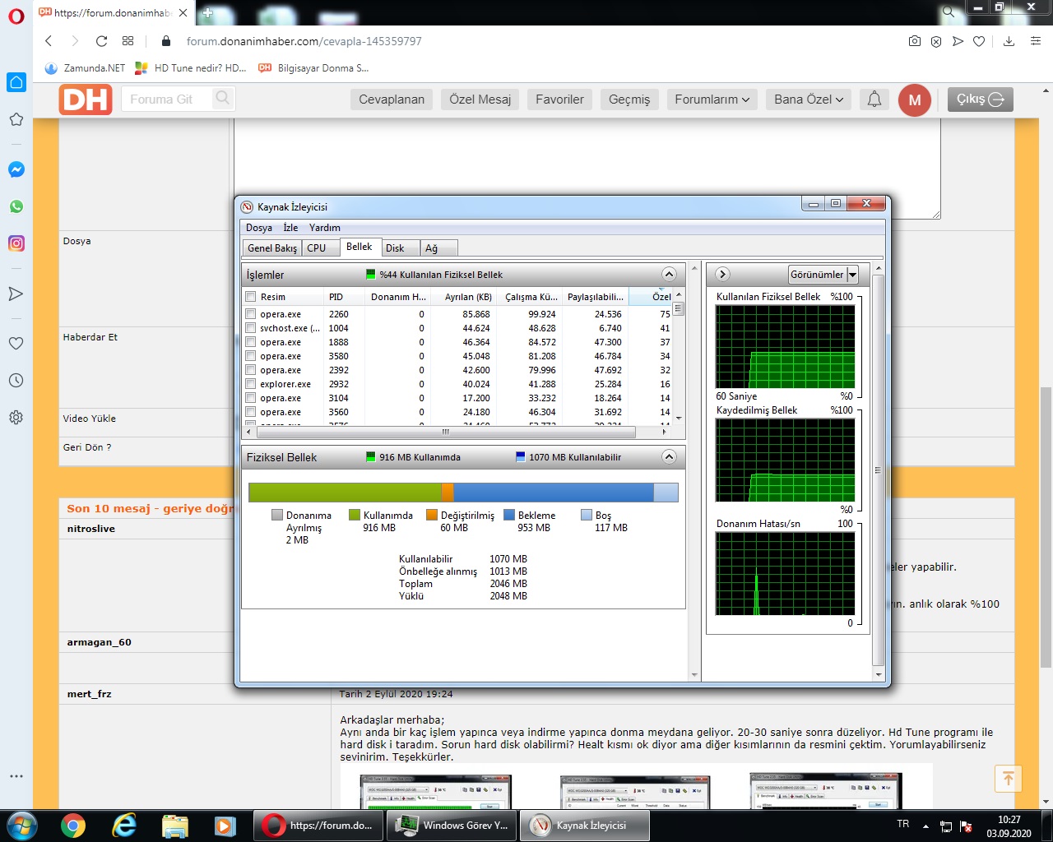Image resolution: width=1053 pixels, height=842 pixels.
Task: Click the notification bell icon
Action: tap(874, 99)
